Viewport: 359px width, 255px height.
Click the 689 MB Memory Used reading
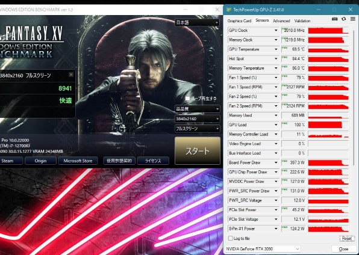click(298, 115)
